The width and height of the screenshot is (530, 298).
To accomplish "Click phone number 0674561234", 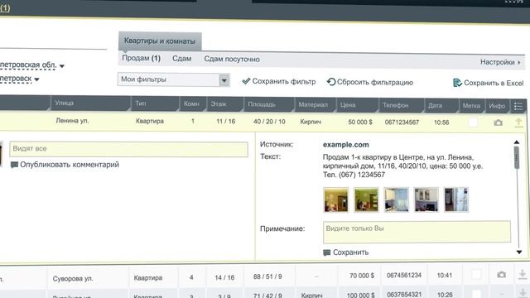I will point(404,276).
